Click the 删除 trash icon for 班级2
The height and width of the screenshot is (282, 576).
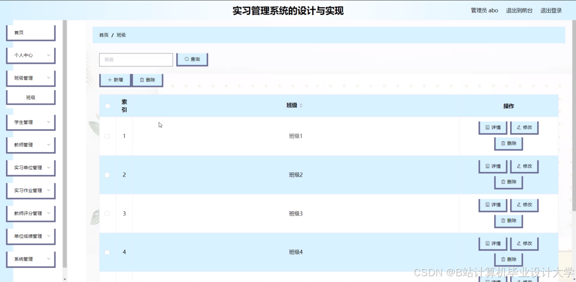(503, 182)
